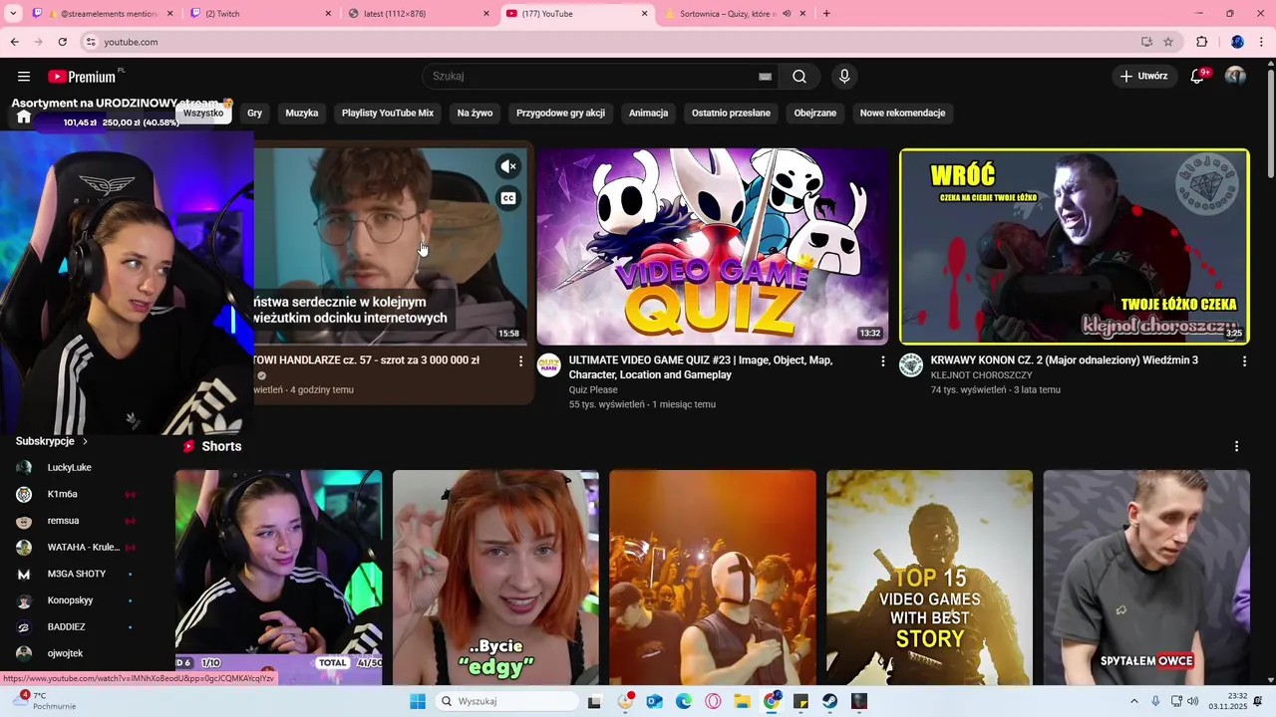Select the Ostatnio przesłane chip
1276x717 pixels.
731,113
